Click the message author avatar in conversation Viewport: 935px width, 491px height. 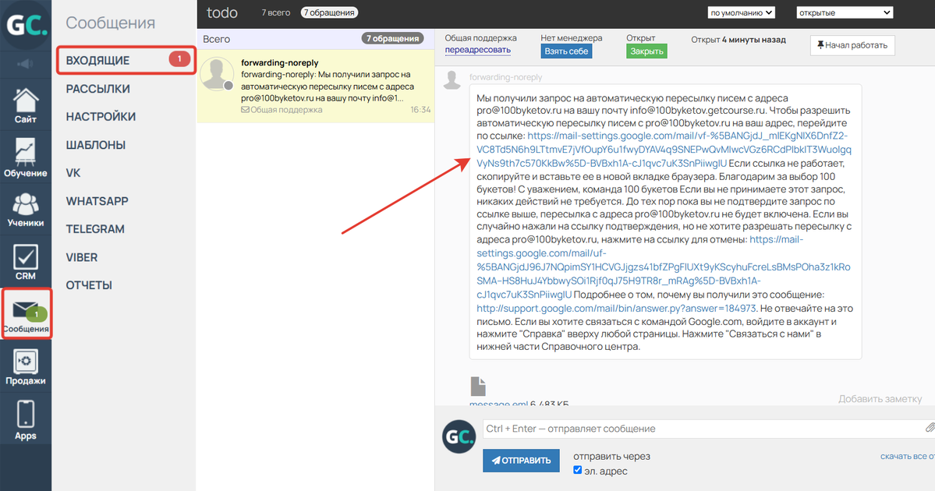click(452, 79)
